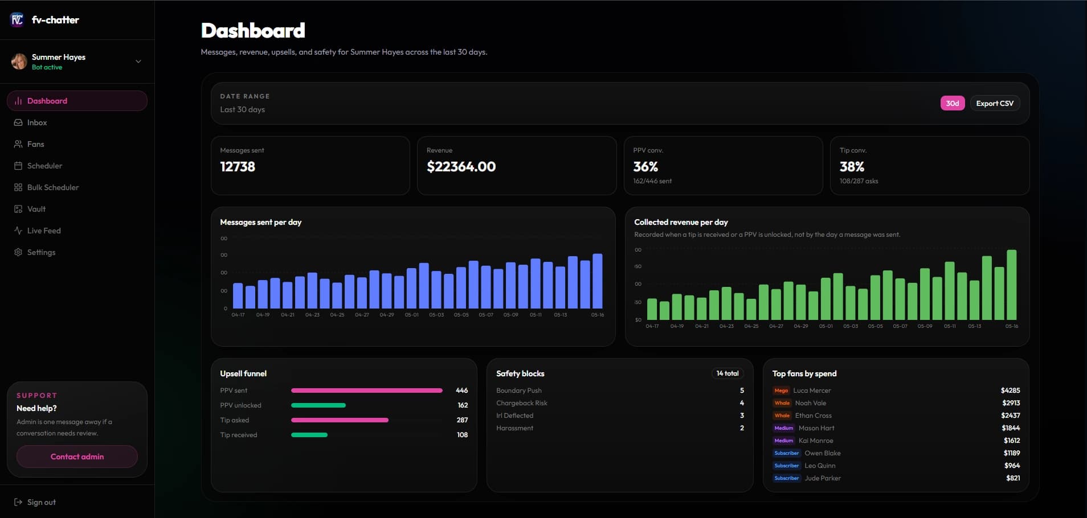Click the $821 spend amount

(x=1013, y=478)
